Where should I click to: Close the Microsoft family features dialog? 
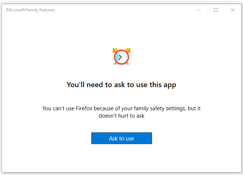(x=233, y=10)
